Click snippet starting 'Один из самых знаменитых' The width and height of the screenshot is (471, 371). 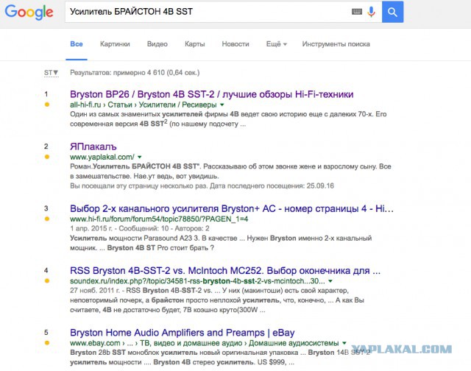click(x=228, y=119)
